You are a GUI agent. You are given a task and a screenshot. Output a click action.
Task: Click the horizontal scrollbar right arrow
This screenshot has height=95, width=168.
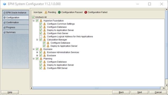tap(164, 88)
